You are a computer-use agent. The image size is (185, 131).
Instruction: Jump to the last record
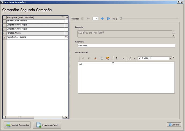click(108, 19)
